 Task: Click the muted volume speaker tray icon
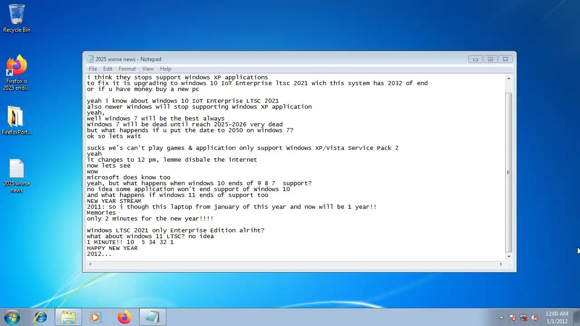534,317
